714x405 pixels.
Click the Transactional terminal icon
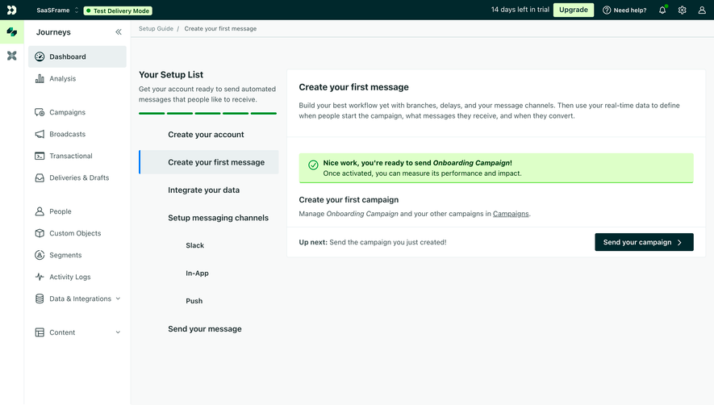tap(40, 156)
